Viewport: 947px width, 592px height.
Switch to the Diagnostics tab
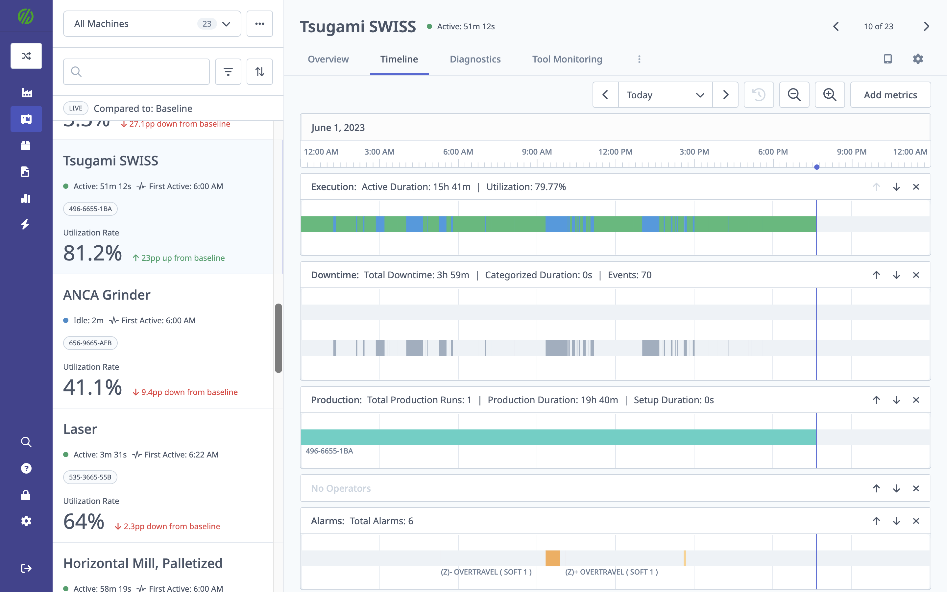[x=475, y=59]
